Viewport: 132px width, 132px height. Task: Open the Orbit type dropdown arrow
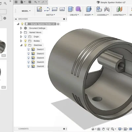(96, 129)
